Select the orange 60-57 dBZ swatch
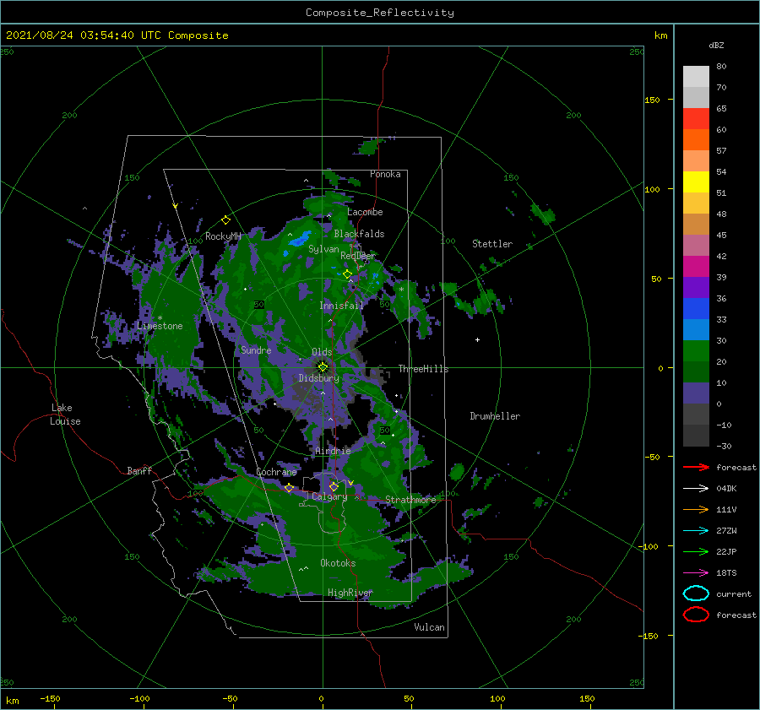Image resolution: width=760 pixels, height=710 pixels. click(x=696, y=140)
